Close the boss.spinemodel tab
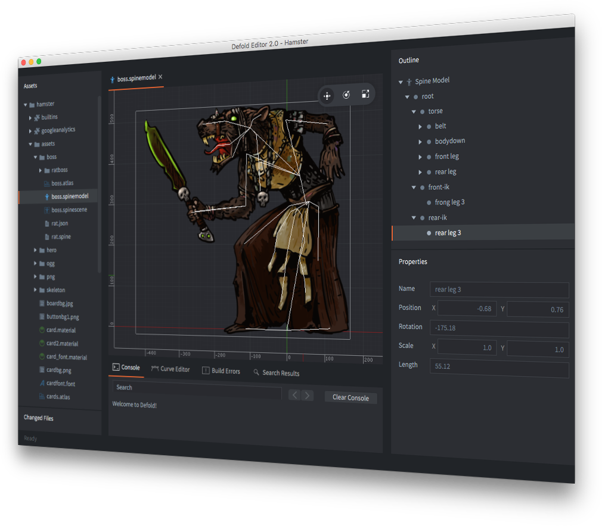 tap(160, 77)
